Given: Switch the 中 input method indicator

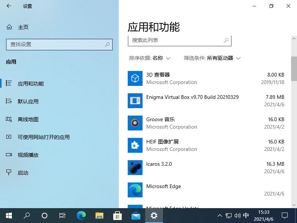Looking at the screenshot, I should pos(246,215).
